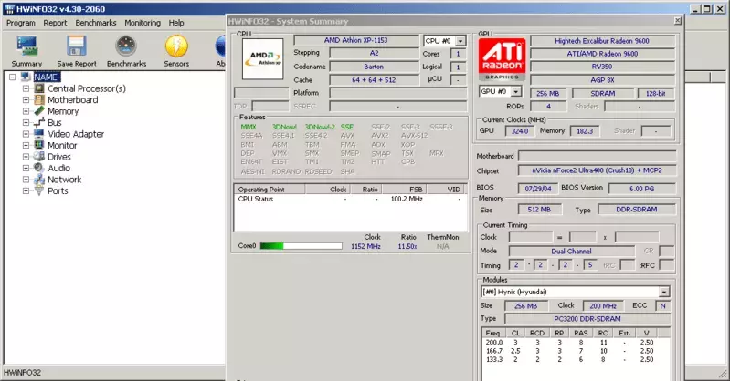Open the Program menu
Image resolution: width=730 pixels, height=381 pixels.
click(x=20, y=23)
